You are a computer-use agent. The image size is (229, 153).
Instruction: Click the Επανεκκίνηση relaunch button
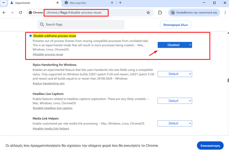(x=210, y=145)
